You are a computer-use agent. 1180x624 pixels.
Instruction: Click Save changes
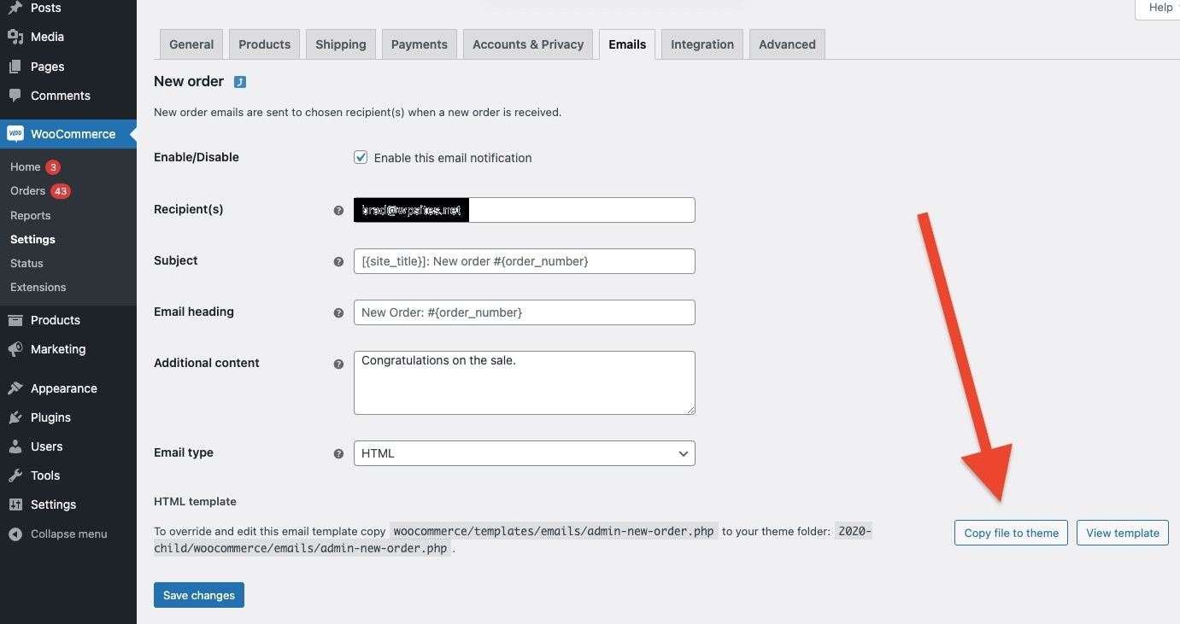198,595
